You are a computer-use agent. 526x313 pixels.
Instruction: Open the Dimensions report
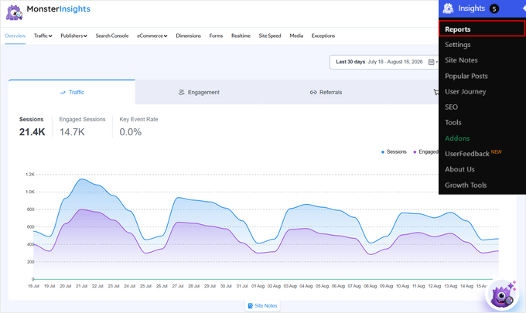[x=188, y=36]
